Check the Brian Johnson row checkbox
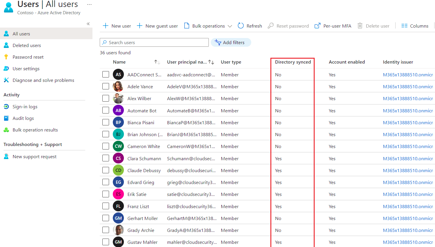Screen dimensions: 435x247 (106, 134)
